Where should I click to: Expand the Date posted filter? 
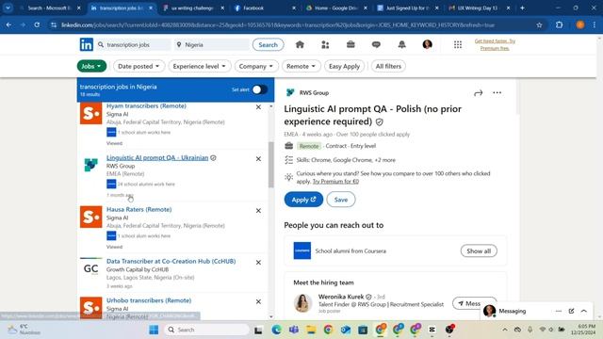coord(139,66)
